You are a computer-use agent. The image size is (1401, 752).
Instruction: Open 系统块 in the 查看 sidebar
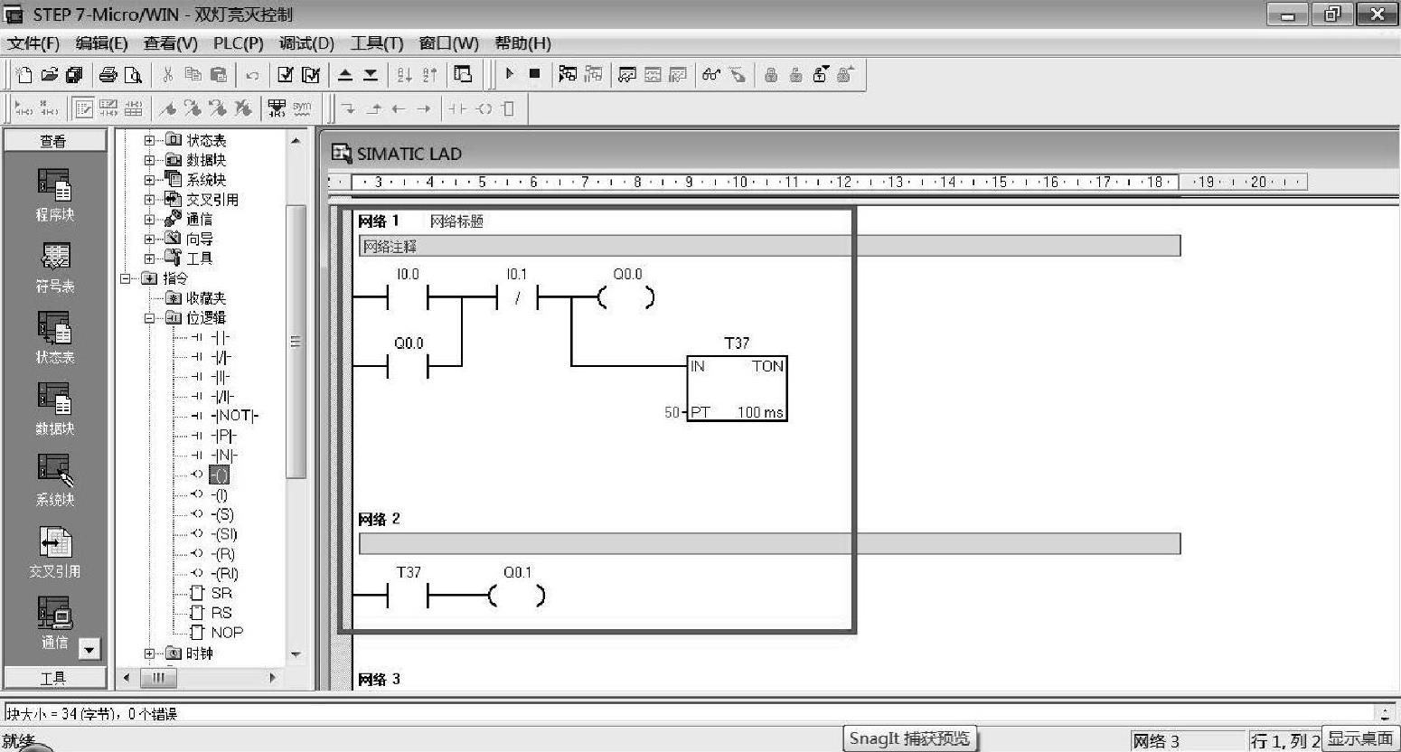54,480
